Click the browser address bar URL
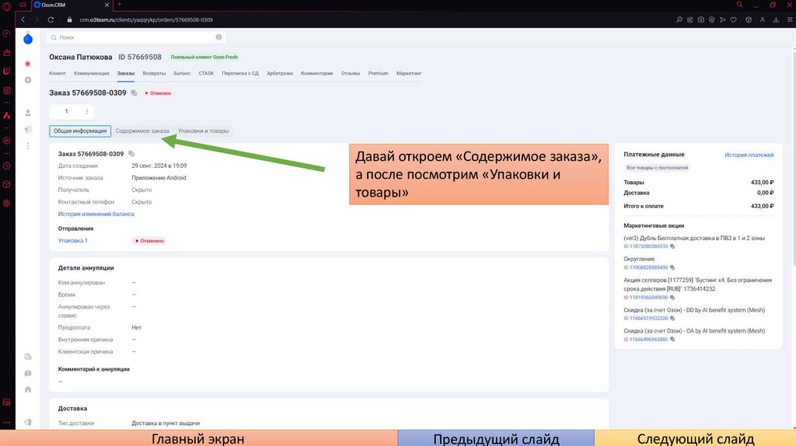796x446 pixels. 146,19
